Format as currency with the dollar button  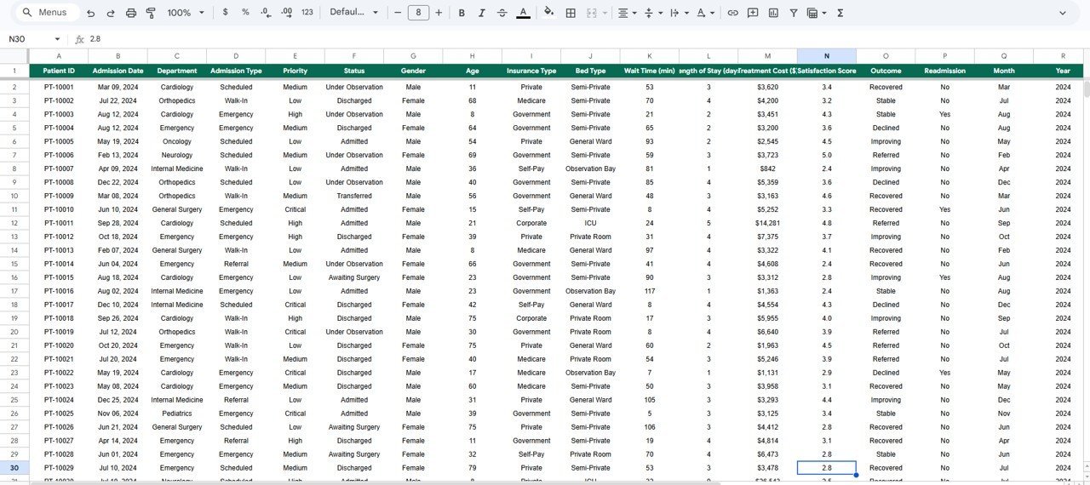[225, 13]
